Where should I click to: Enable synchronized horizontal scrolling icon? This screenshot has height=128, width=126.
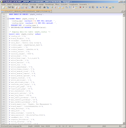click(x=63, y=7)
